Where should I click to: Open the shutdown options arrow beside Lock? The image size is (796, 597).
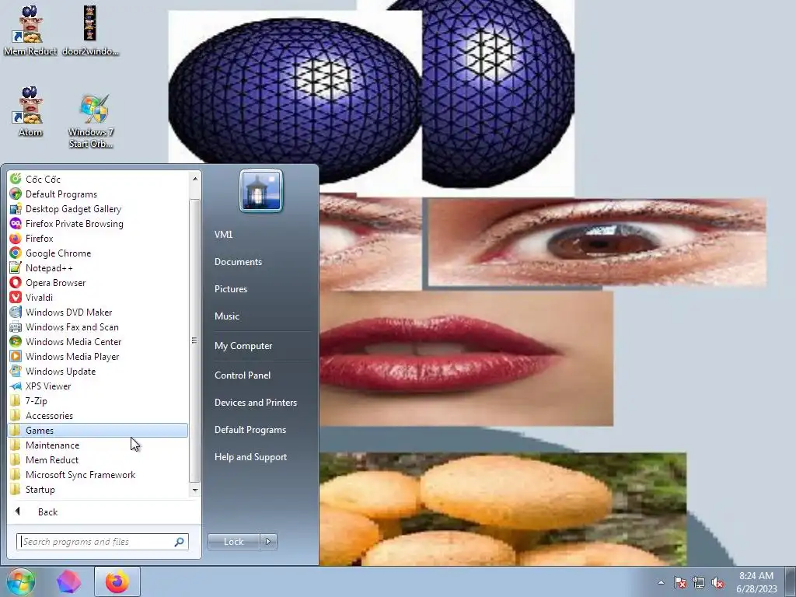268,542
